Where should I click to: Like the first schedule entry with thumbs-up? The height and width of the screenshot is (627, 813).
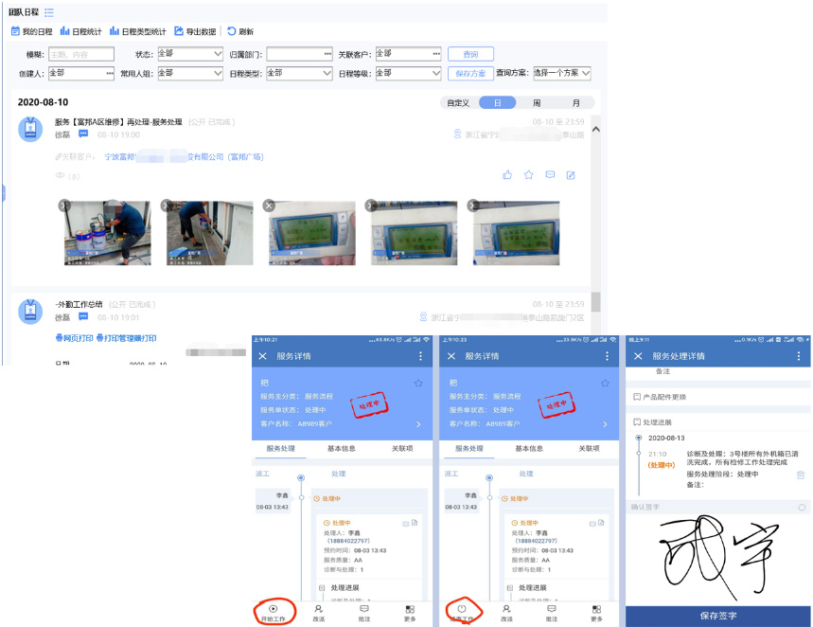coord(507,175)
